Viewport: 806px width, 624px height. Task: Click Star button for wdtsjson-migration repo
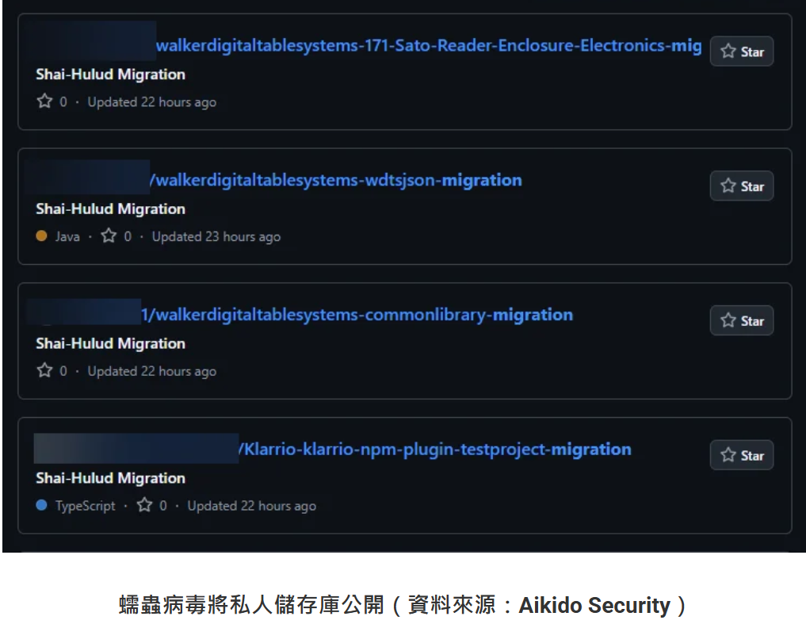click(x=741, y=186)
